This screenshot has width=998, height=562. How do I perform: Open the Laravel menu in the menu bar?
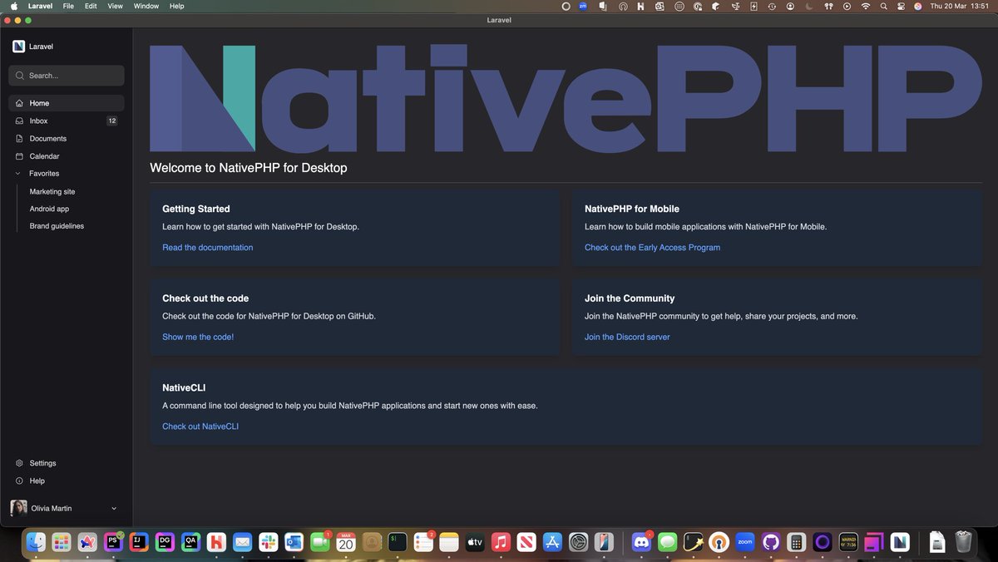[x=40, y=6]
